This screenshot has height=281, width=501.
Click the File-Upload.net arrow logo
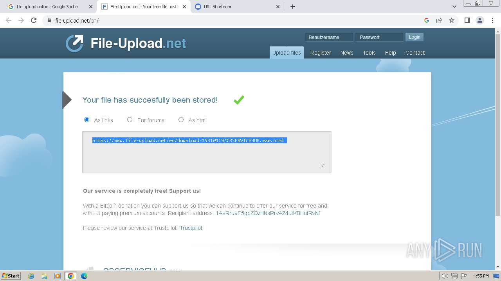[74, 43]
